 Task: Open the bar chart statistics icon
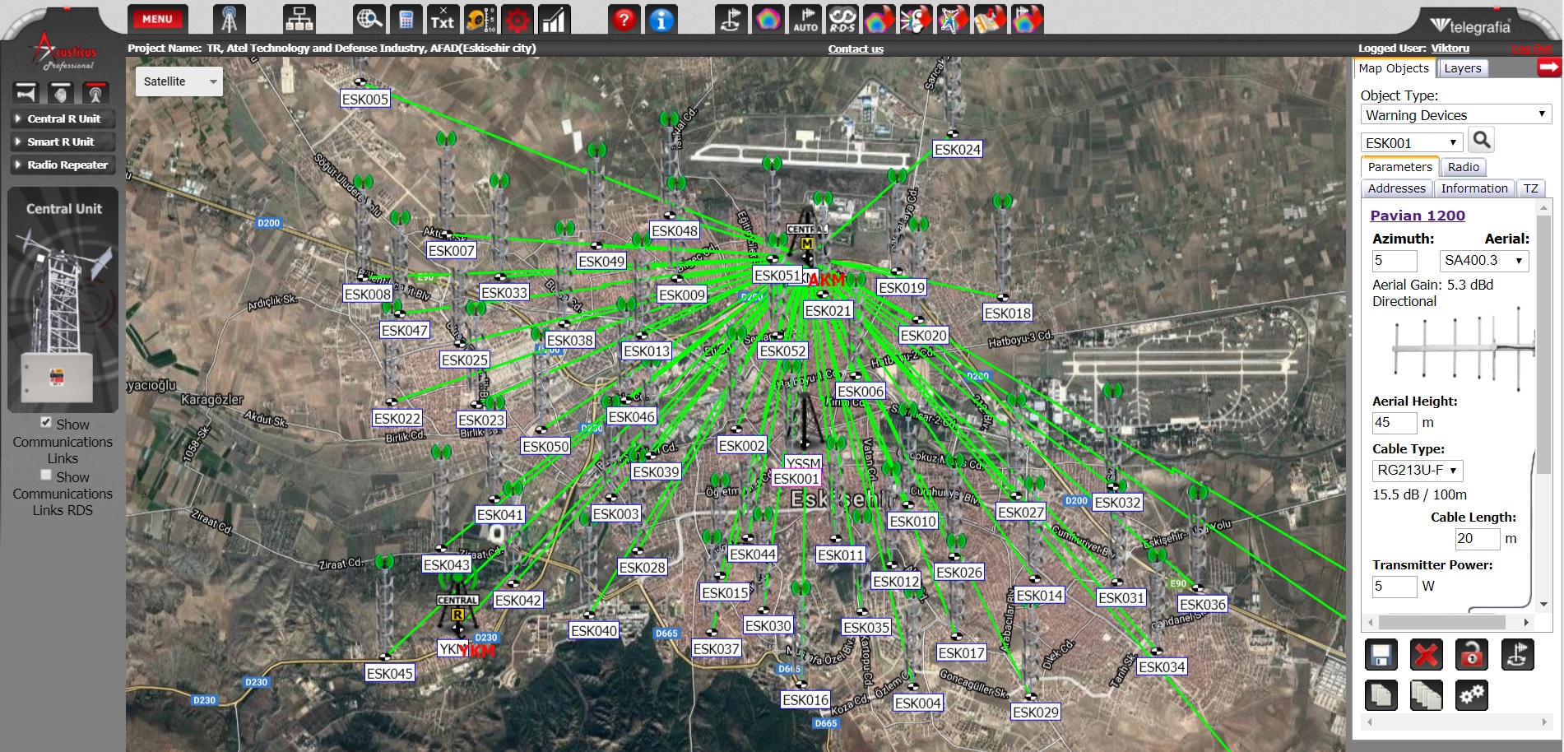point(555,20)
